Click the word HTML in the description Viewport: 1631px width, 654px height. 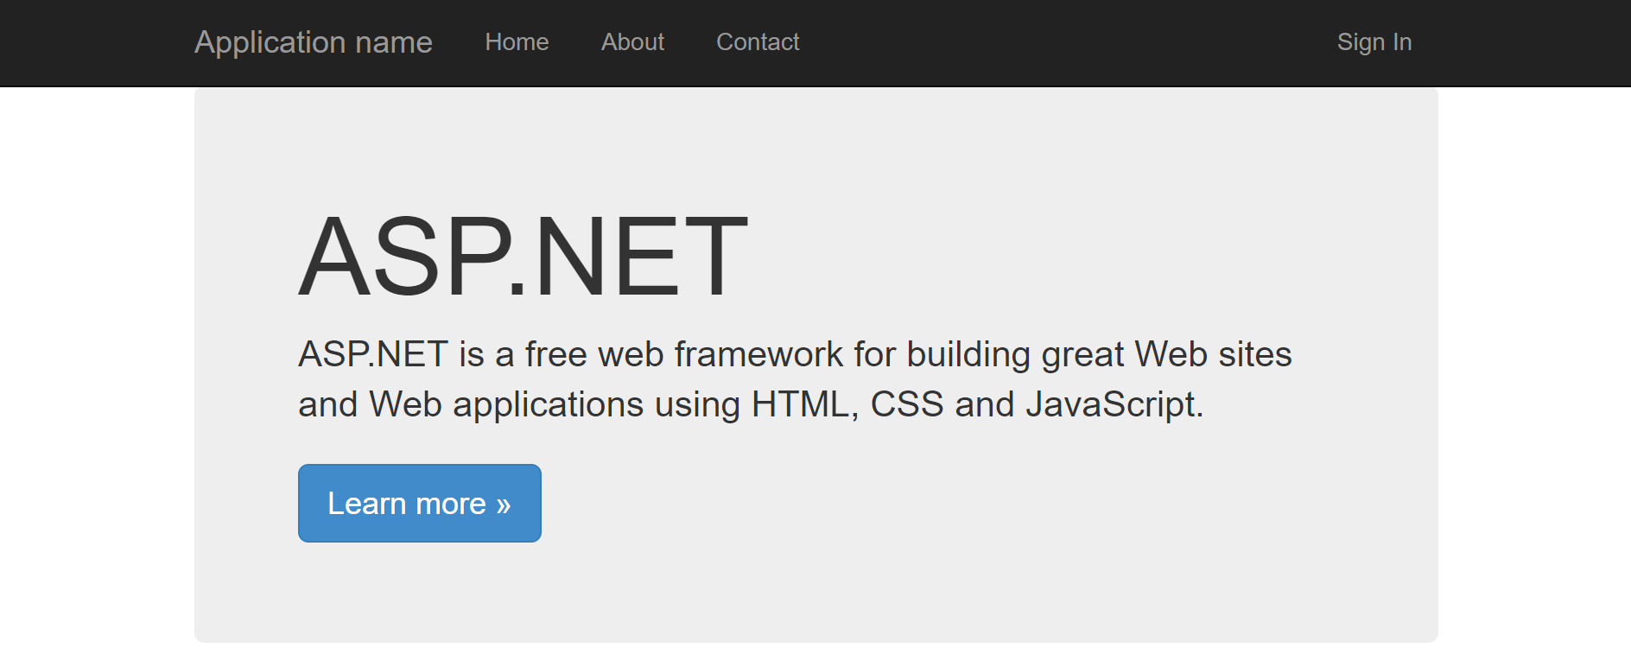point(800,404)
